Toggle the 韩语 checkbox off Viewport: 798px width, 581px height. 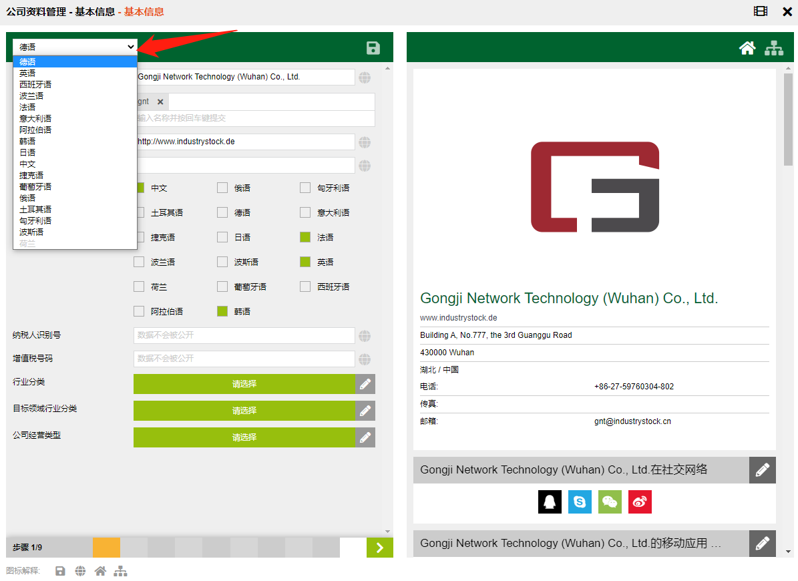(x=222, y=311)
